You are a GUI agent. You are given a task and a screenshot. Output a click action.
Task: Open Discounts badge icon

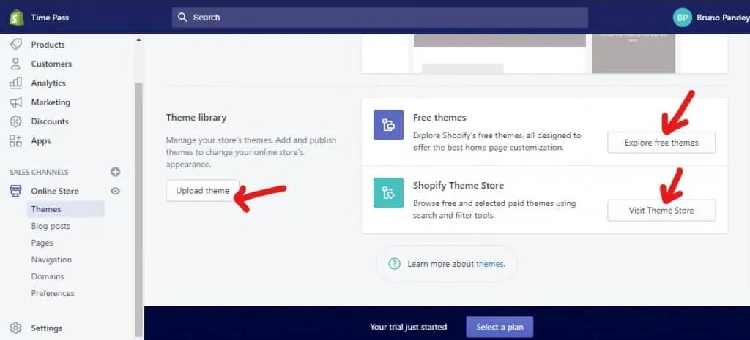tap(16, 121)
